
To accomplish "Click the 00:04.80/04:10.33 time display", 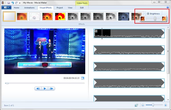I will pyautogui.click(x=72, y=78).
